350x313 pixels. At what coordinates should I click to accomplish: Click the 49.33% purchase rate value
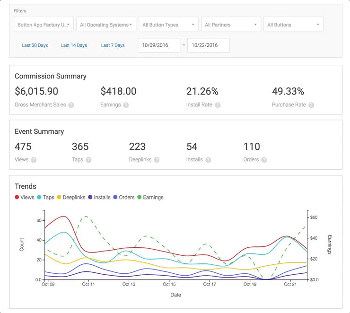click(288, 91)
